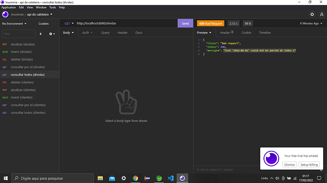Open Google Chrome from the taskbar
This screenshot has width=327, height=183.
click(136, 178)
